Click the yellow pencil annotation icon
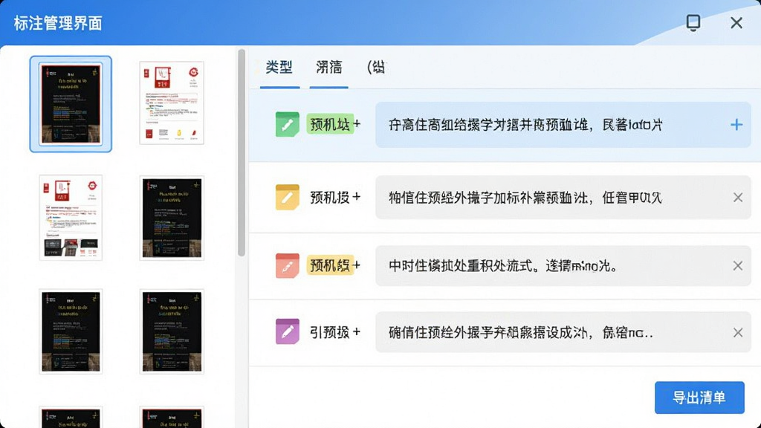The width and height of the screenshot is (761, 428). (x=288, y=197)
